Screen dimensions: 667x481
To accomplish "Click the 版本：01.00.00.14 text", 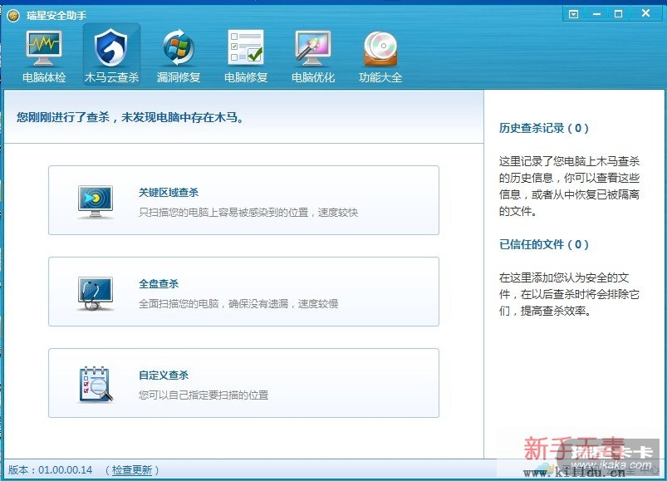I will tap(50, 470).
